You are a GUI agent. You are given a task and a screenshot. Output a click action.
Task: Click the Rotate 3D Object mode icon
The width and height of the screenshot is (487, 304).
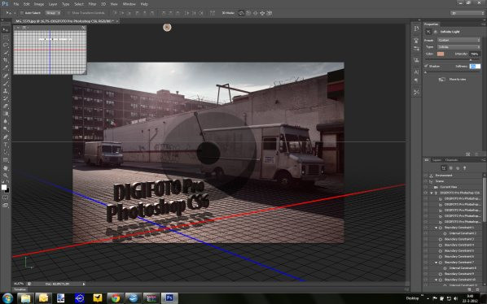tap(241, 13)
